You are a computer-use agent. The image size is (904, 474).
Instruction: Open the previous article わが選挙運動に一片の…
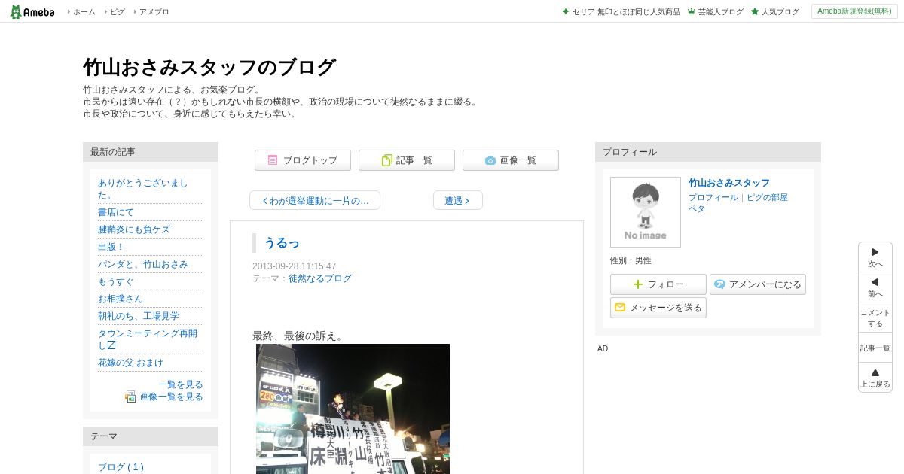[315, 200]
